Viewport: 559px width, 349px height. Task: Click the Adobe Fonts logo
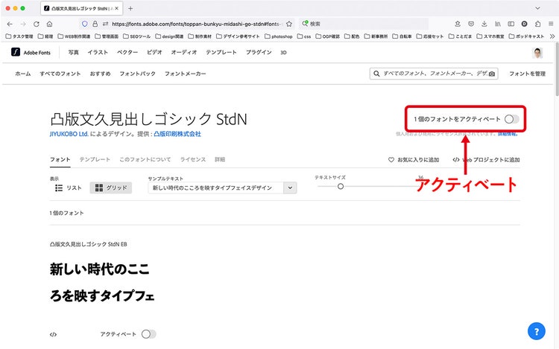[x=31, y=52]
